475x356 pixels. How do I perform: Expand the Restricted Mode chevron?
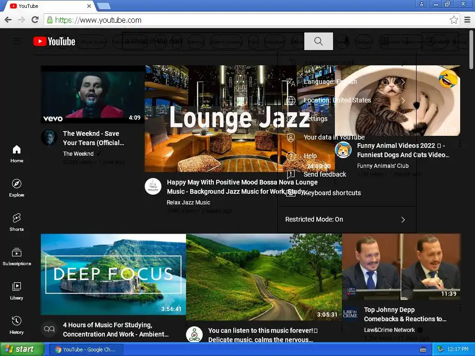point(403,220)
